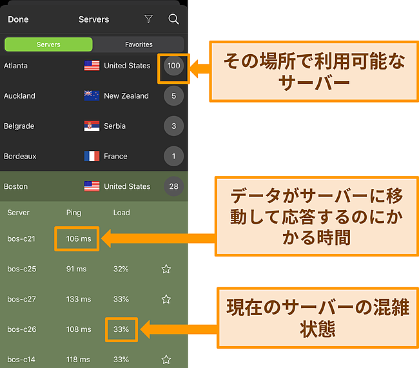Click the Boston server count badge 28
Image resolution: width=419 pixels, height=368 pixels.
[x=173, y=186]
